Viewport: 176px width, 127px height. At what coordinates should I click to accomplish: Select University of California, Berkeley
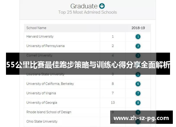tap(50, 84)
